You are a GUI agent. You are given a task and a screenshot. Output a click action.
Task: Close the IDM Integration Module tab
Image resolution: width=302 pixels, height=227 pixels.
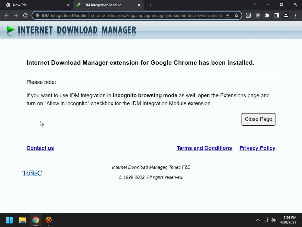[139, 5]
